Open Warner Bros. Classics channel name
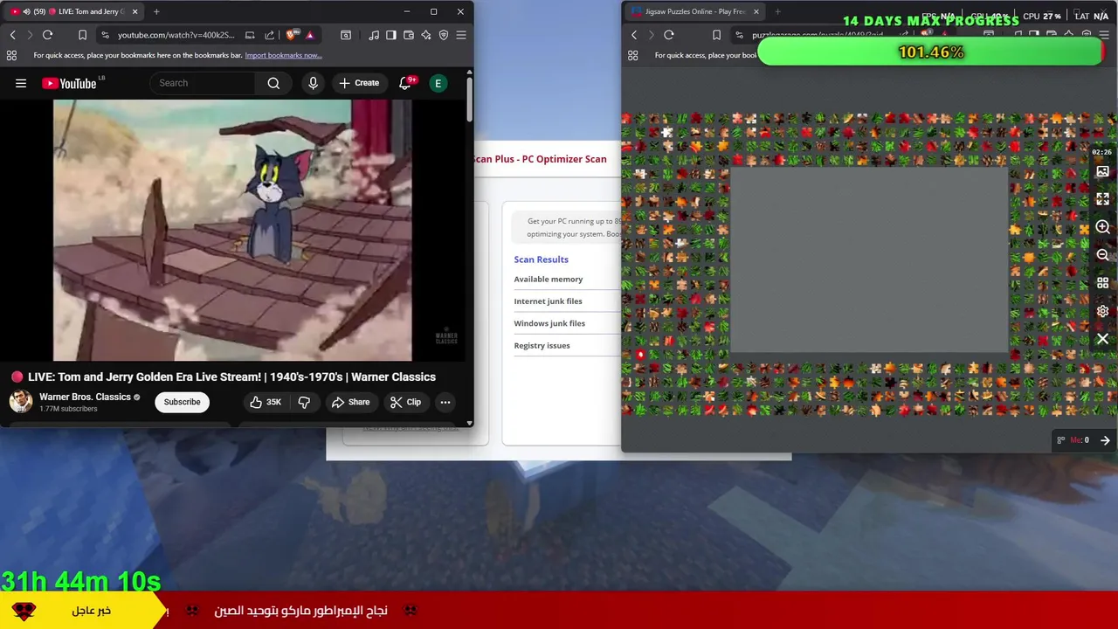 pyautogui.click(x=85, y=397)
